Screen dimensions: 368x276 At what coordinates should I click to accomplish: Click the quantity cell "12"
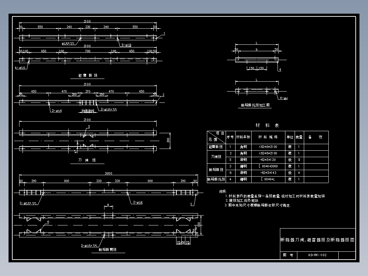click(x=299, y=160)
